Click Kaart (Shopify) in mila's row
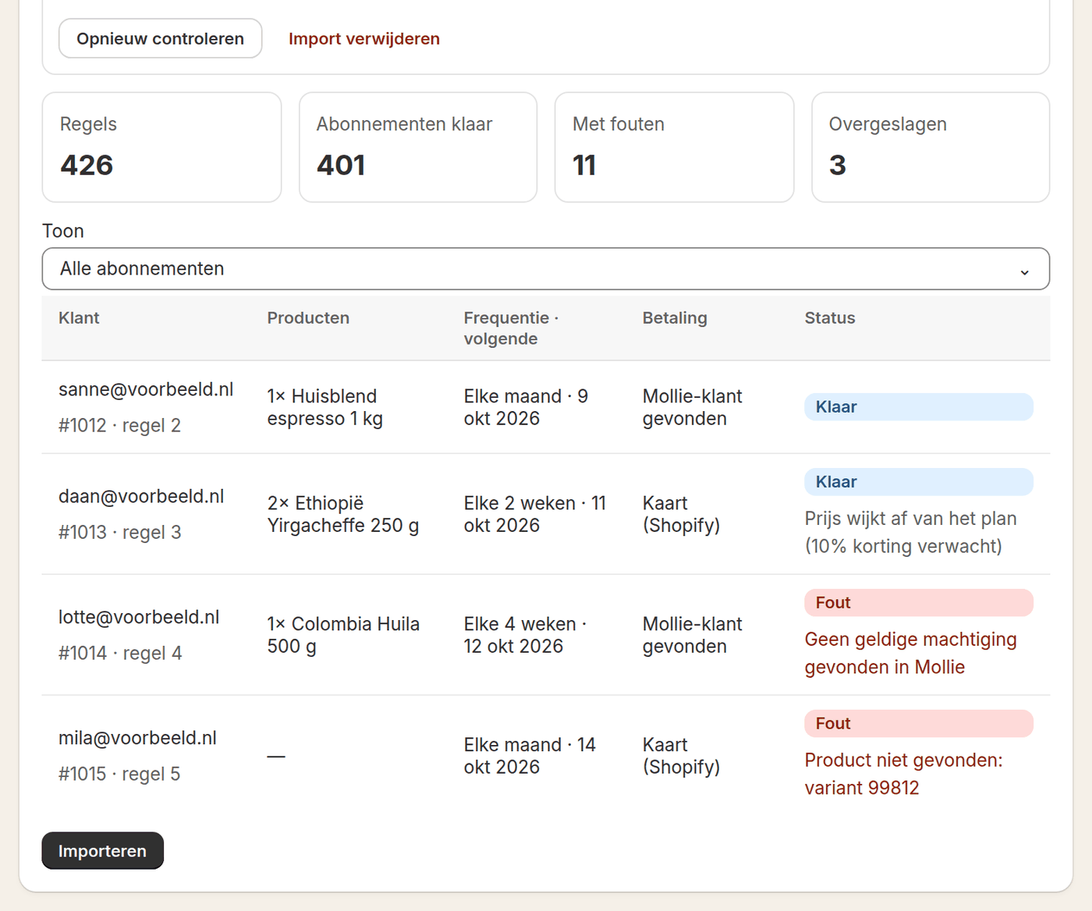This screenshot has height=911, width=1092. click(x=681, y=756)
